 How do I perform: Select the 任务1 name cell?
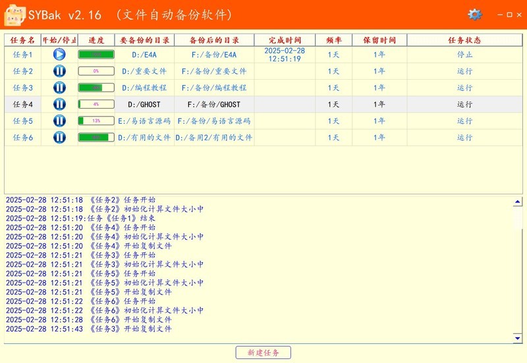(22, 55)
